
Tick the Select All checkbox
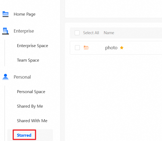coord(77,33)
